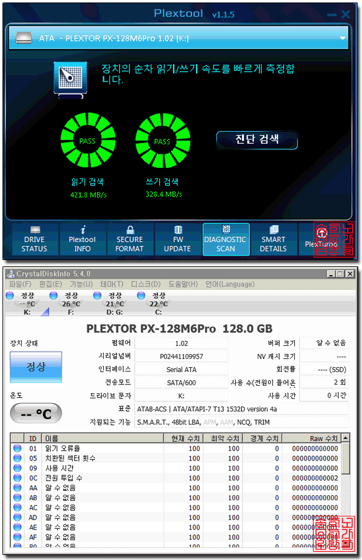Select the F: drive status icon
The width and height of the screenshot is (362, 560).
point(53,296)
